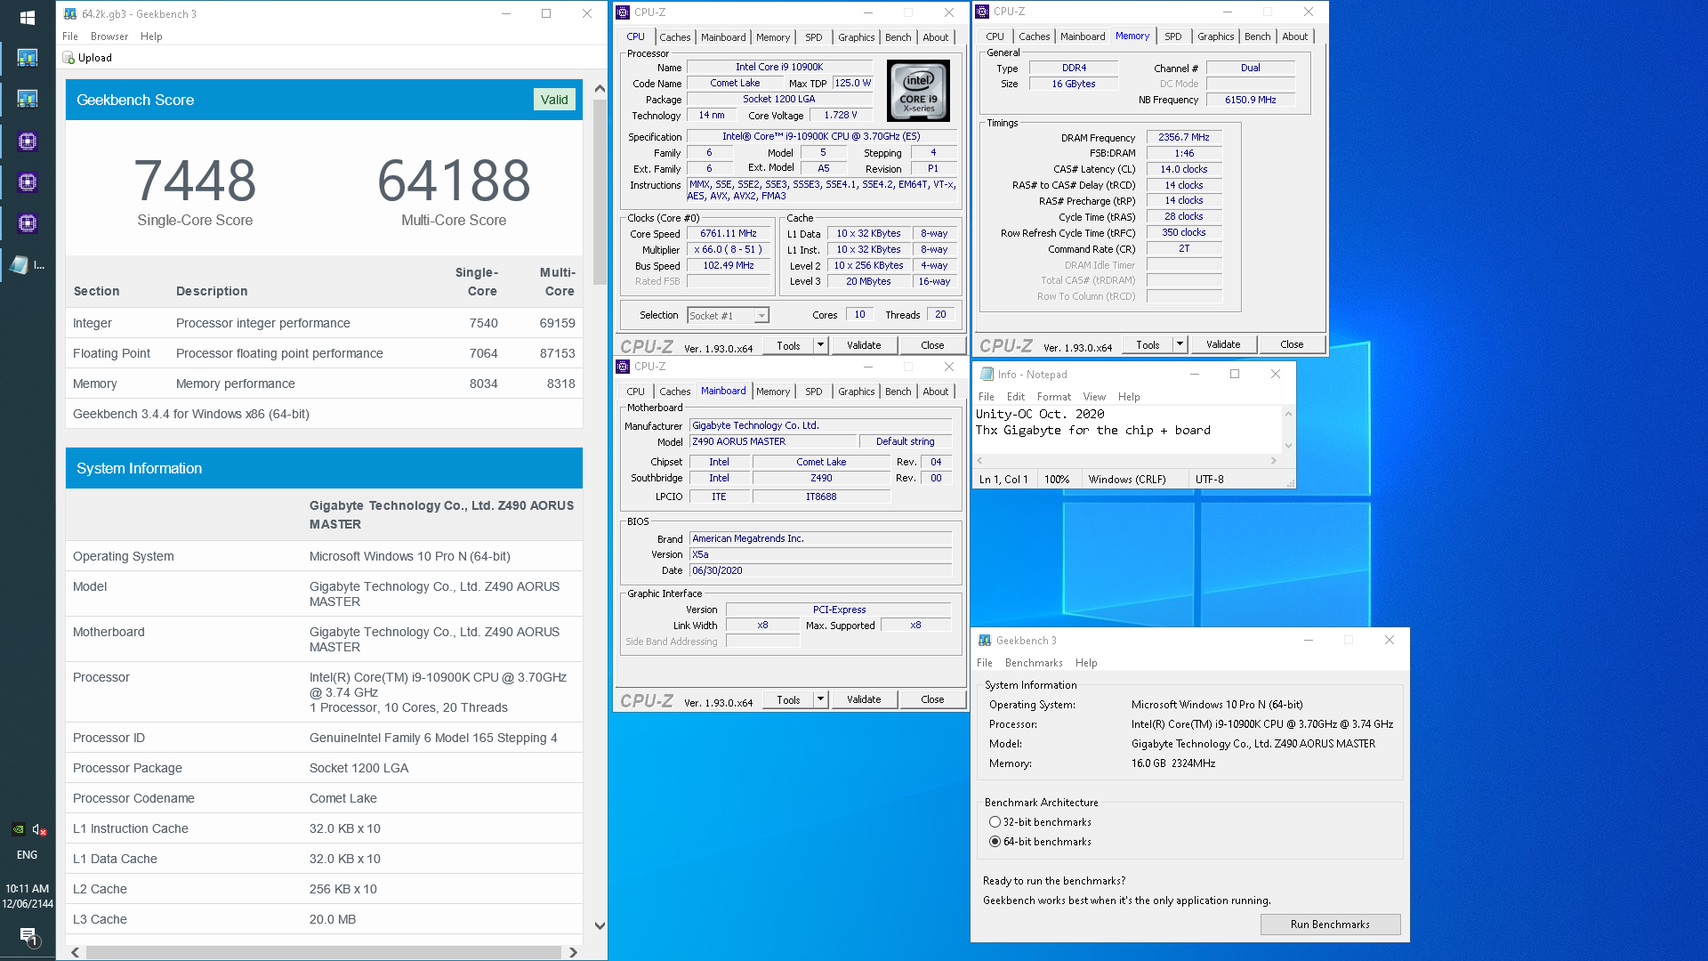Switch to Graphics tab in CPU-Z Mainboard window

pos(856,392)
